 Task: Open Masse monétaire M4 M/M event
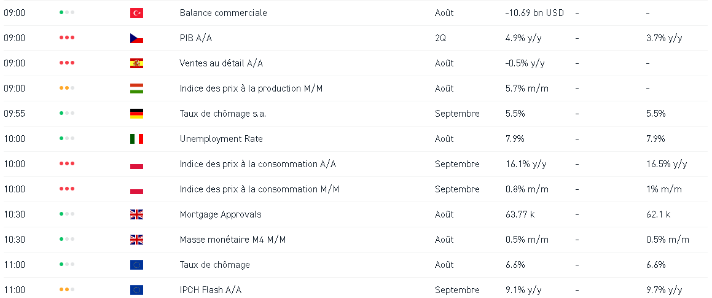[232, 240]
